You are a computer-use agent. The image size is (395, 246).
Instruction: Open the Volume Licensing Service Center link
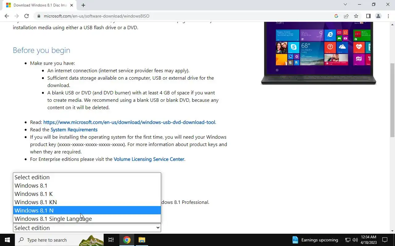(x=149, y=159)
